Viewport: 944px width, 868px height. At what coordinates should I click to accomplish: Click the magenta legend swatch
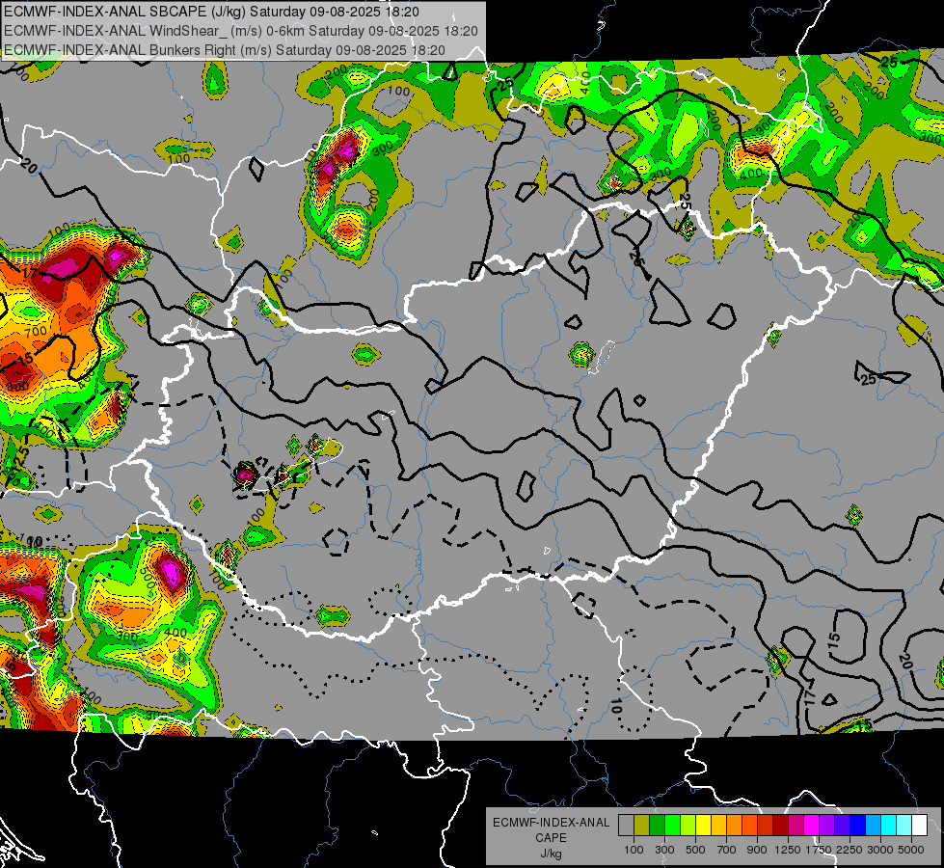point(812,825)
